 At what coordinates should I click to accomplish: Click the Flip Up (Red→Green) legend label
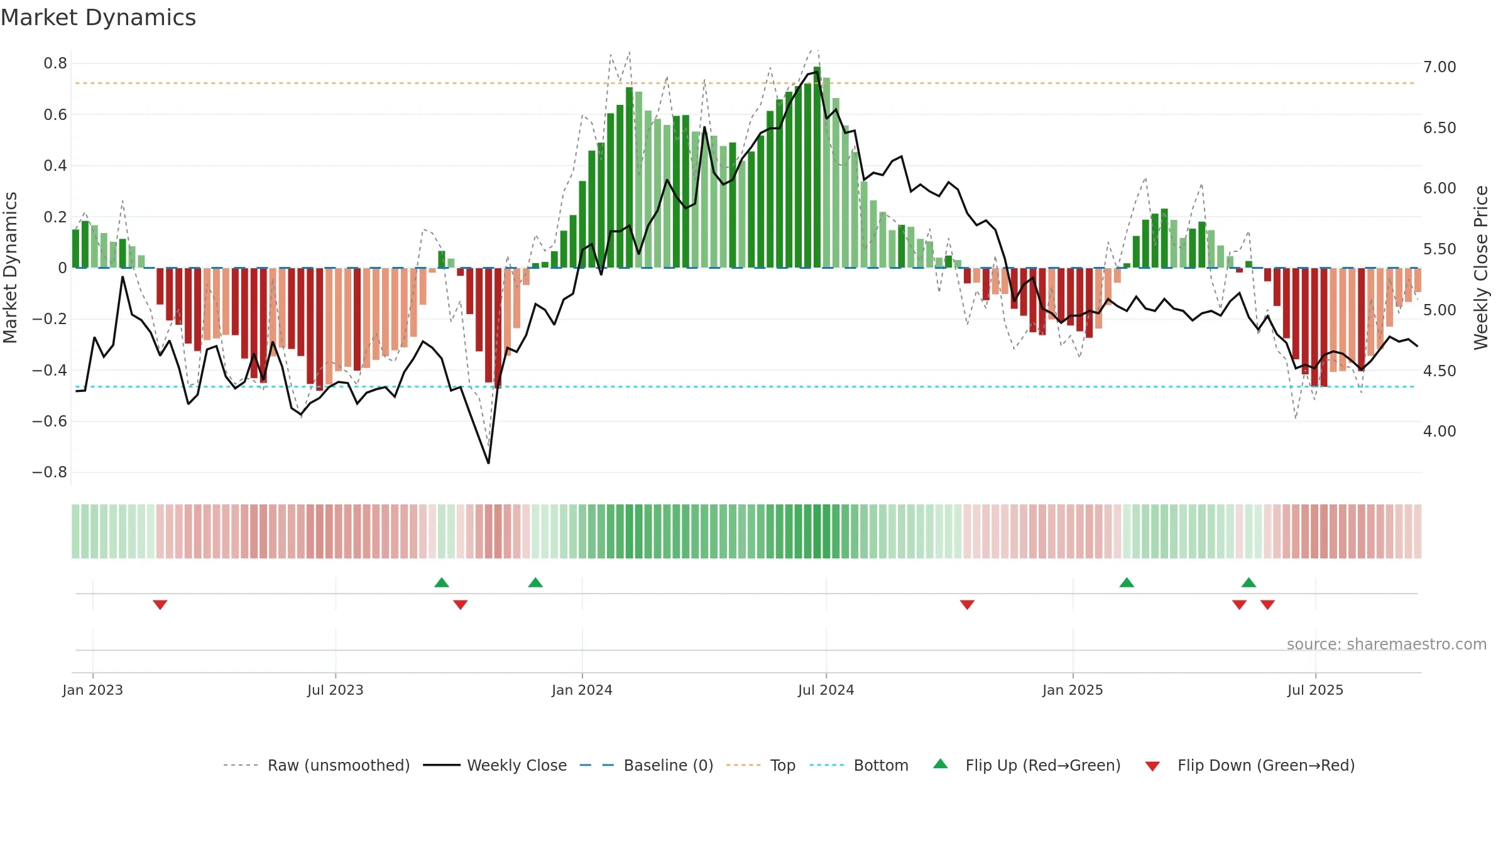pyautogui.click(x=1043, y=765)
